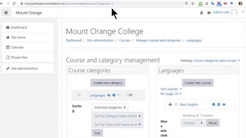Open Languages category settings gear

[x=114, y=95]
